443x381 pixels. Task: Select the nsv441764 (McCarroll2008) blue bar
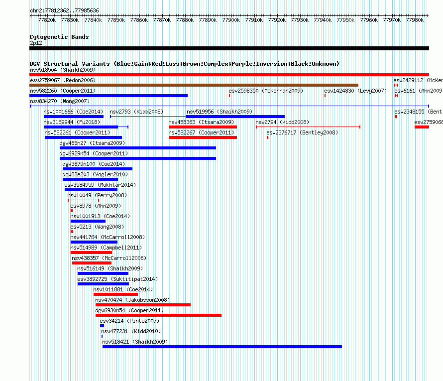click(94, 242)
